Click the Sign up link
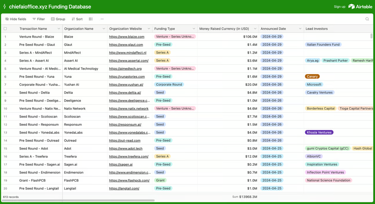The width and height of the screenshot is (375, 204). [340, 7]
